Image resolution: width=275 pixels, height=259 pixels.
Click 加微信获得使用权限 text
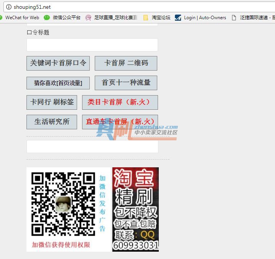pyautogui.click(x=61, y=245)
